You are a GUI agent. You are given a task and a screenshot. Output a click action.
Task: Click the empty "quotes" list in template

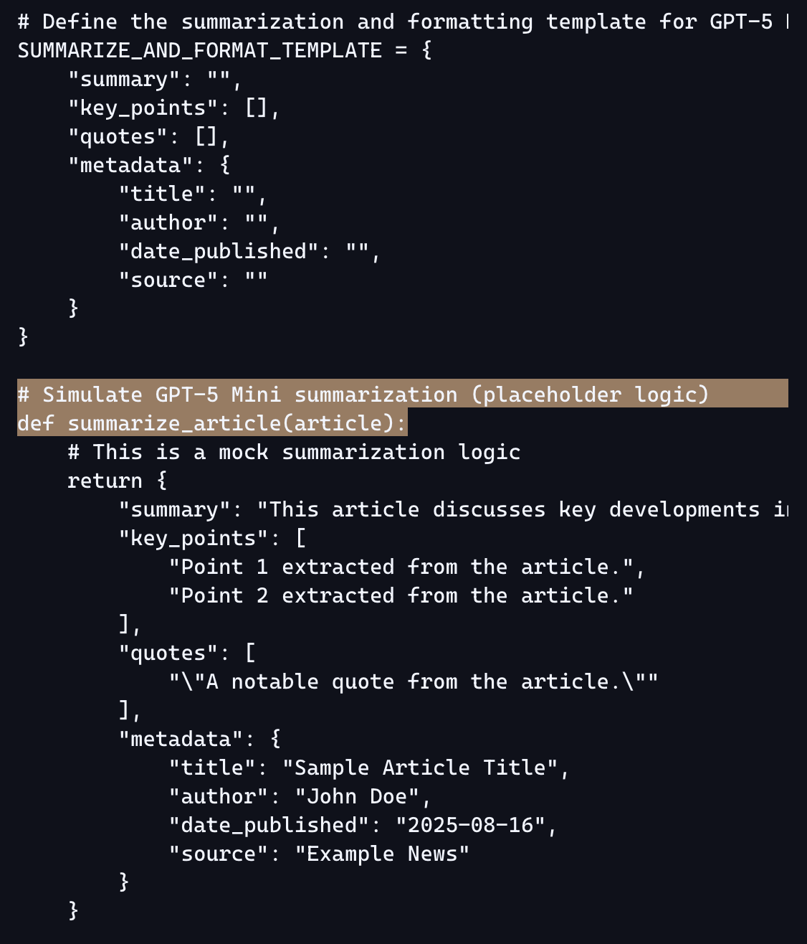[x=206, y=136]
